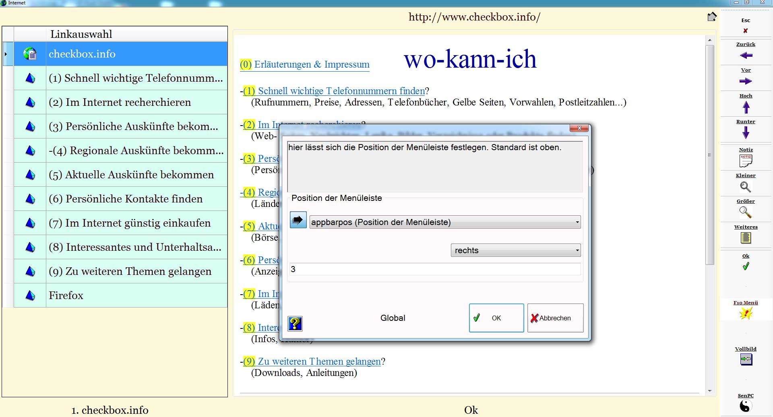
Task: Click the Größer magnifier icon
Action: tap(746, 212)
